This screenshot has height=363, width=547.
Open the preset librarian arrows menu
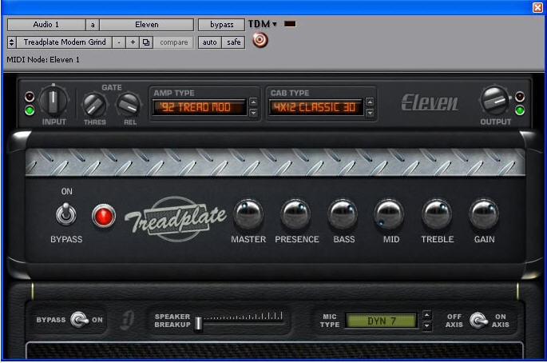click(11, 42)
